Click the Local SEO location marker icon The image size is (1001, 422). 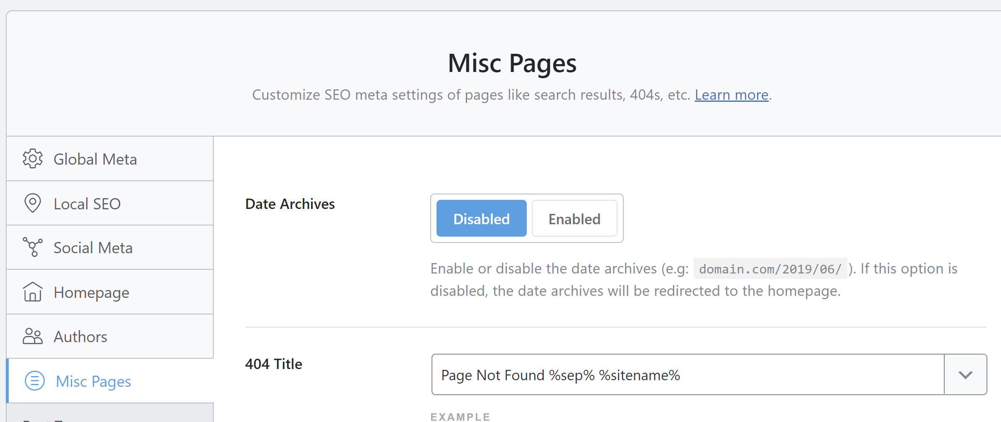click(33, 203)
